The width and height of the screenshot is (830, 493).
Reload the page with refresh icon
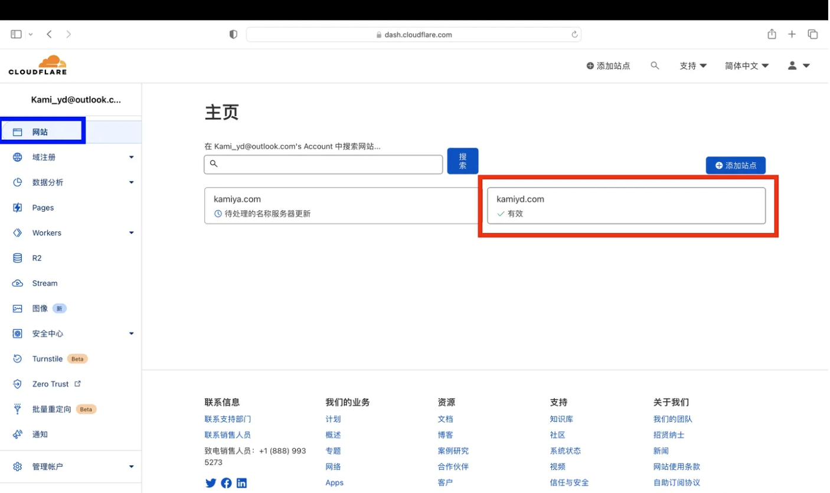574,35
